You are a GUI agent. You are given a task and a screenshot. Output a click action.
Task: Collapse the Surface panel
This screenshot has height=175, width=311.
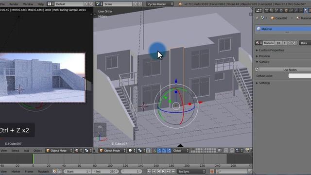262,62
